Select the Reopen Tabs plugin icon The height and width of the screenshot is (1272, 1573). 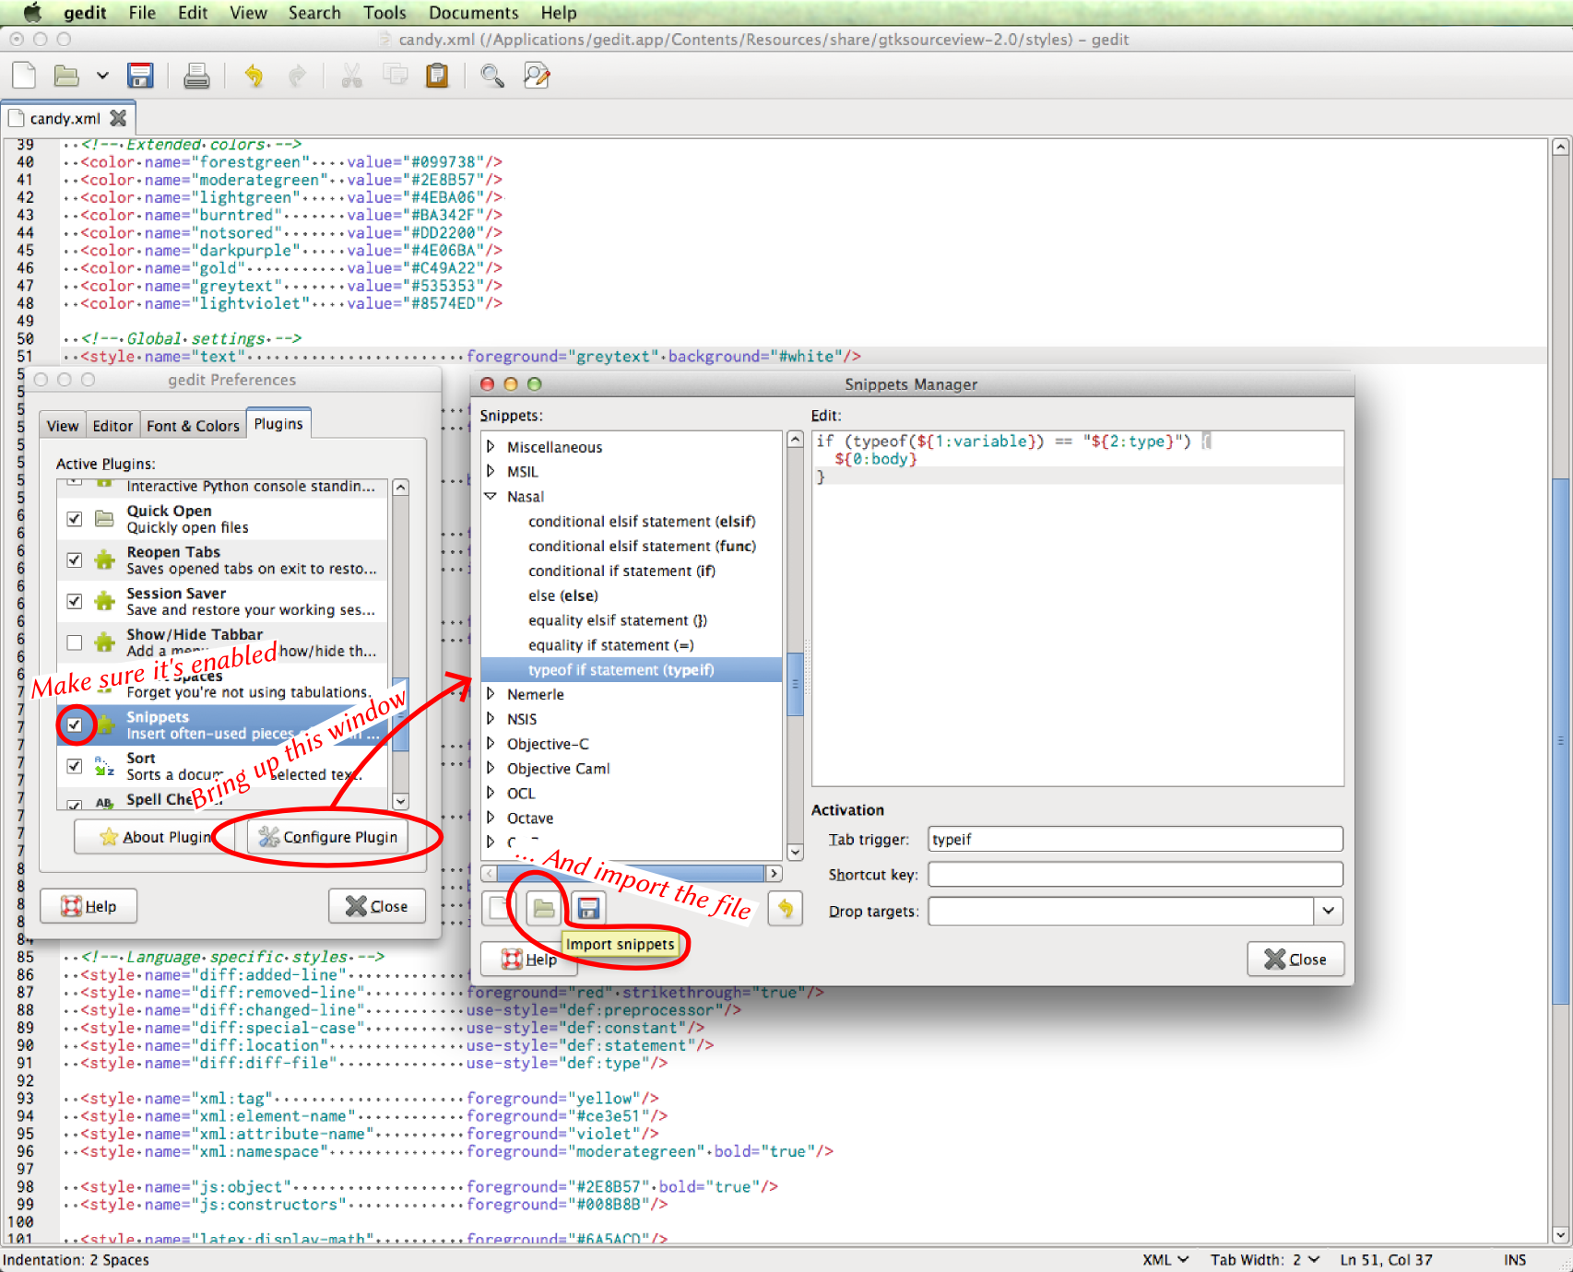(x=105, y=559)
